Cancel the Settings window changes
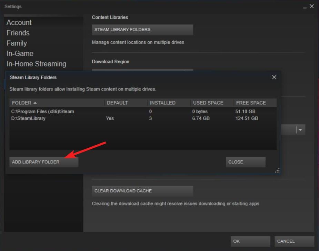This screenshot has width=319, height=251. point(294,241)
